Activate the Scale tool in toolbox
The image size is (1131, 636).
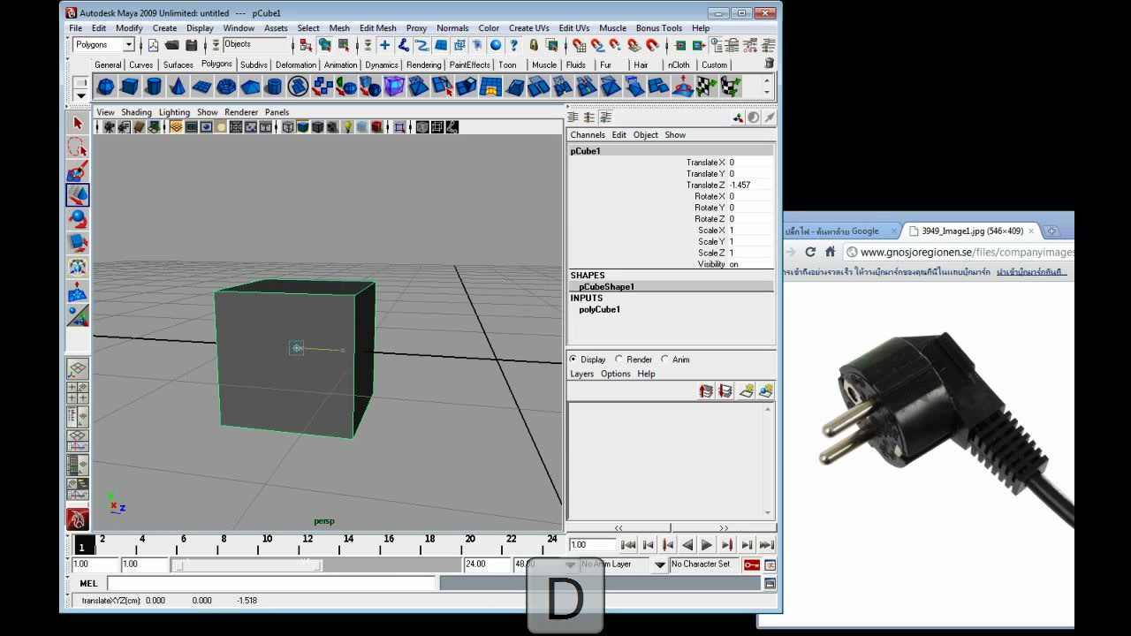click(x=78, y=243)
